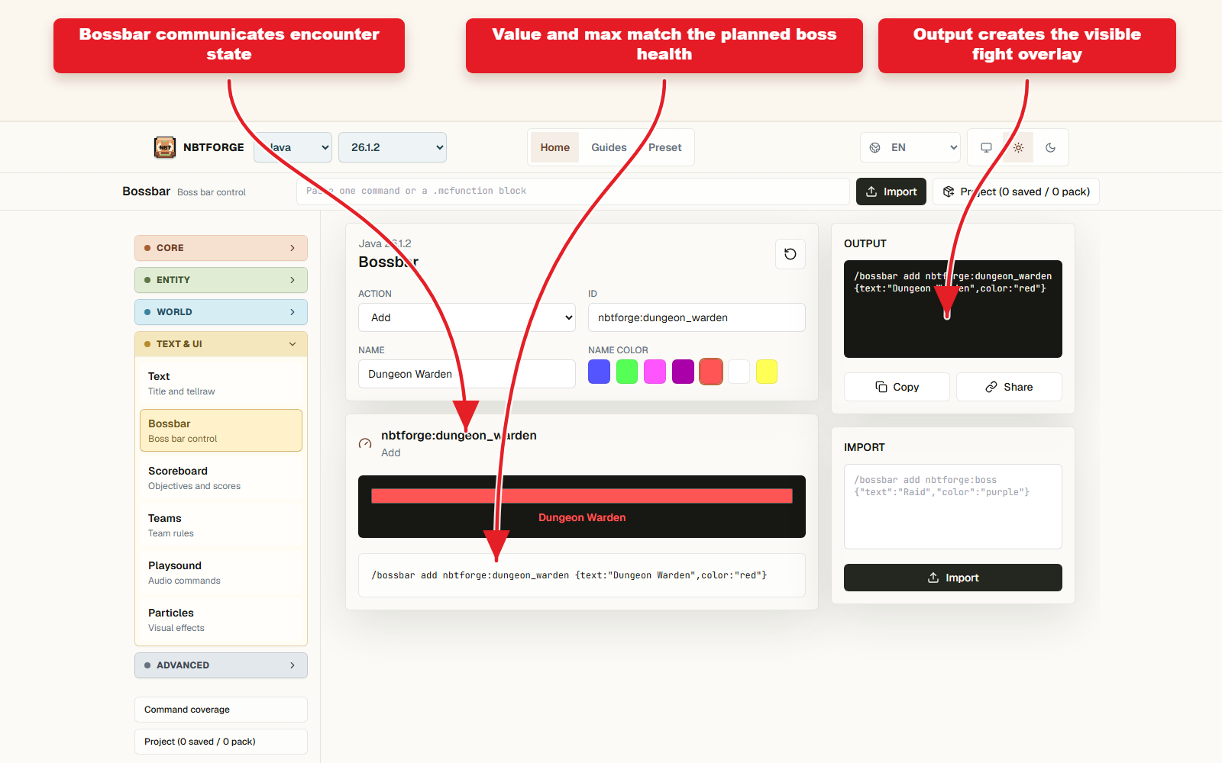
Task: Open the Guides tab
Action: [609, 147]
